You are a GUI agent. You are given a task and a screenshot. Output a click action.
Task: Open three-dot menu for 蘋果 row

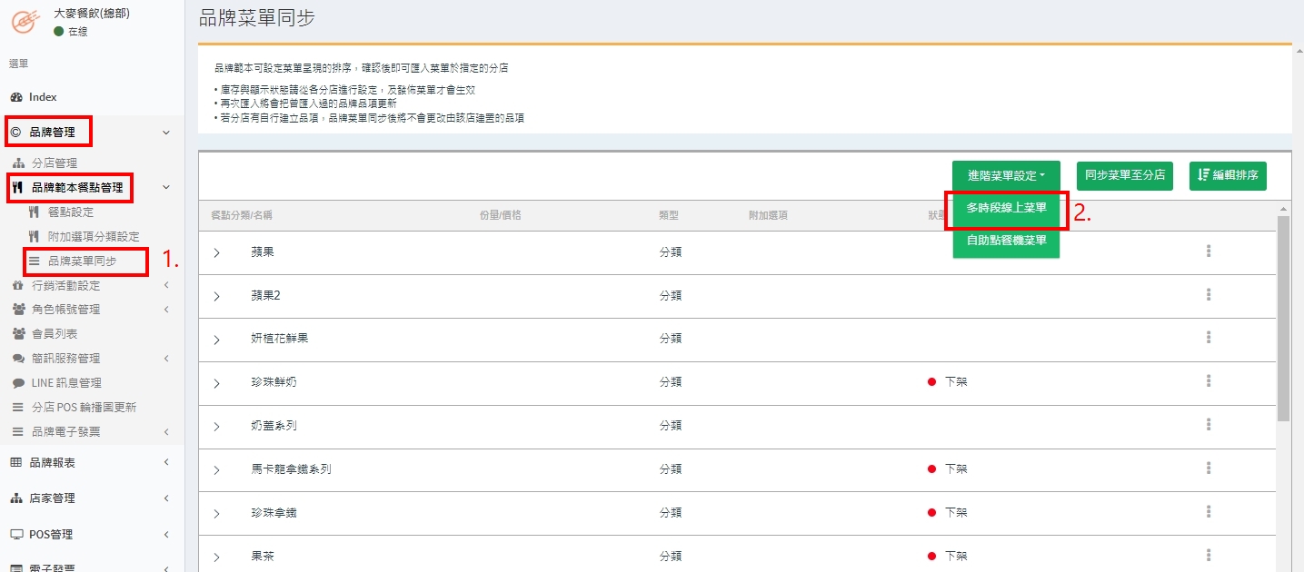(1209, 251)
